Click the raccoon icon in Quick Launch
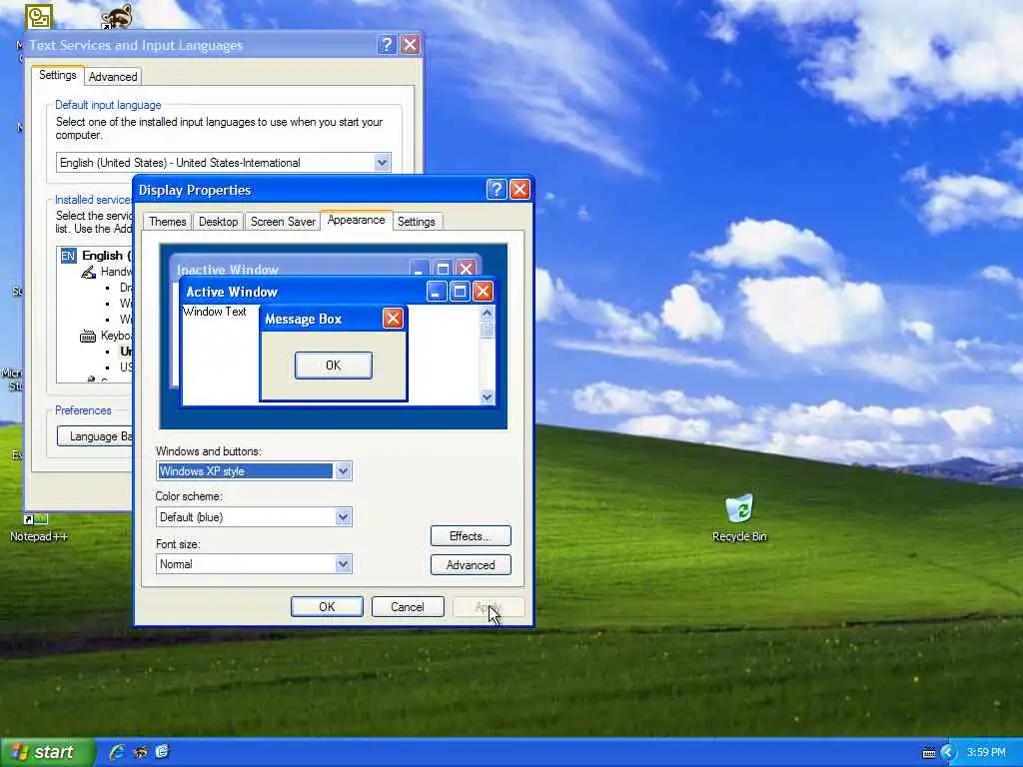The height and width of the screenshot is (767, 1023). click(x=140, y=752)
